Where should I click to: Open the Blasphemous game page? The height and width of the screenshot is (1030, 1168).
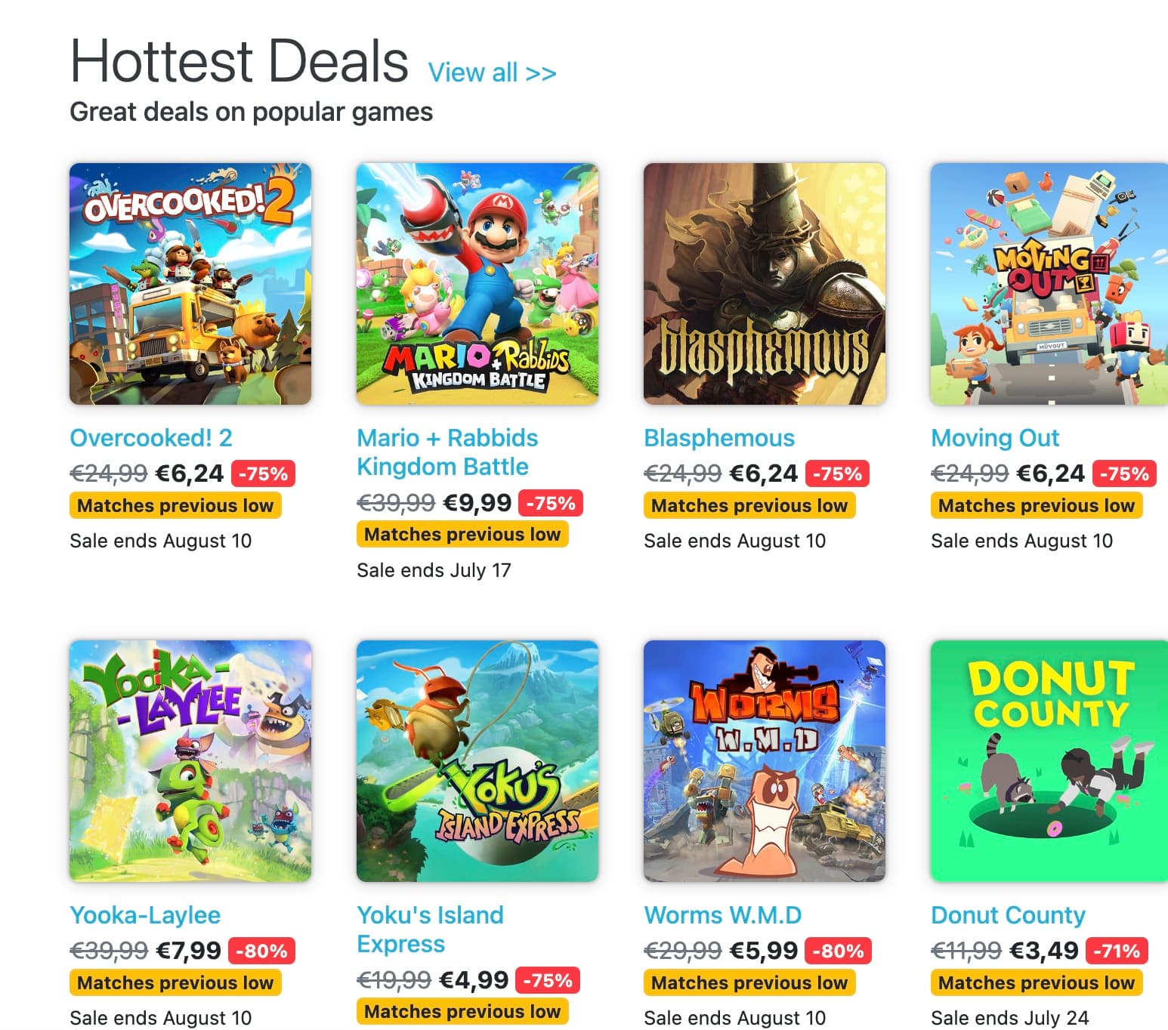point(718,438)
